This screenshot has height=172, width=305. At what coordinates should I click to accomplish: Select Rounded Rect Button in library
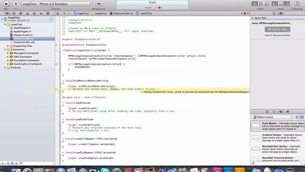point(277,149)
